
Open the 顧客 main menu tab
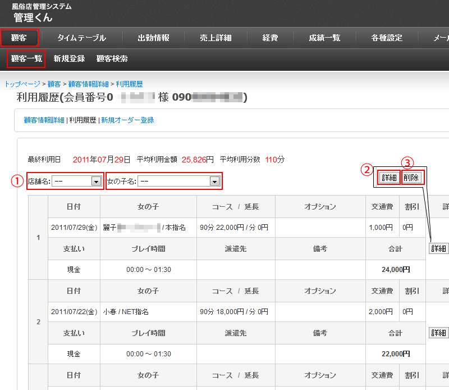(19, 38)
